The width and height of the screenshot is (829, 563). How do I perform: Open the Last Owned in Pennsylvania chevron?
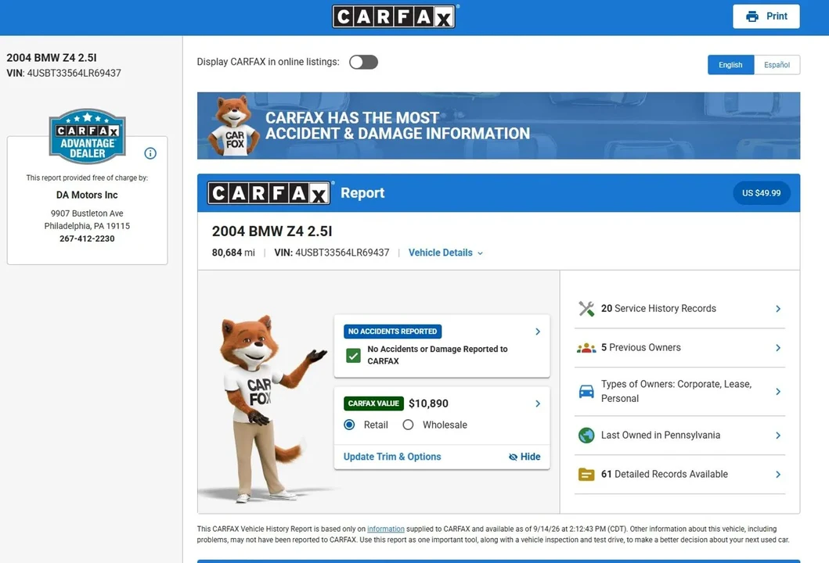(777, 436)
